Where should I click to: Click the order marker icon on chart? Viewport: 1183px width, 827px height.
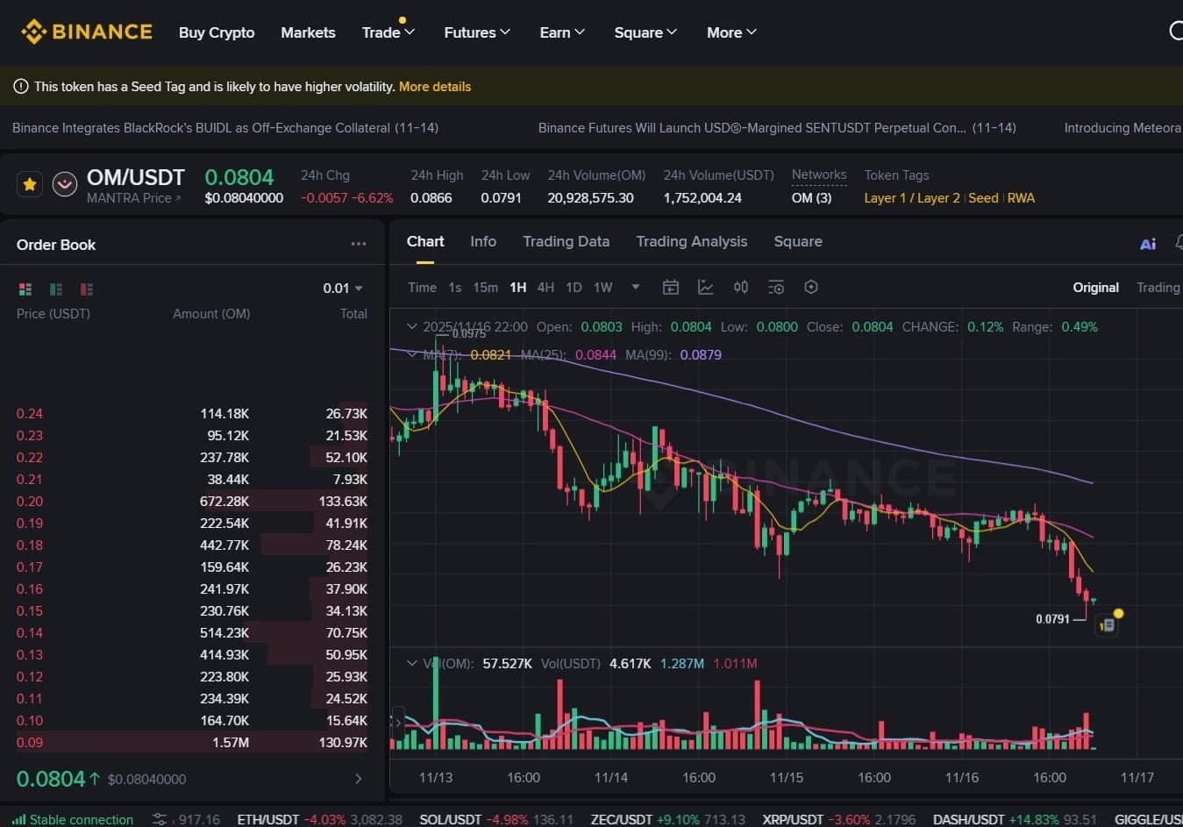(1107, 624)
